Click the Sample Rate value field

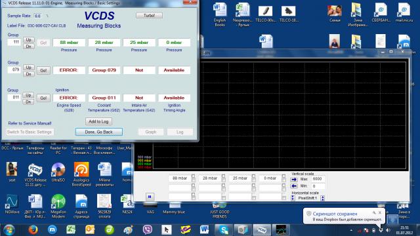38,16
